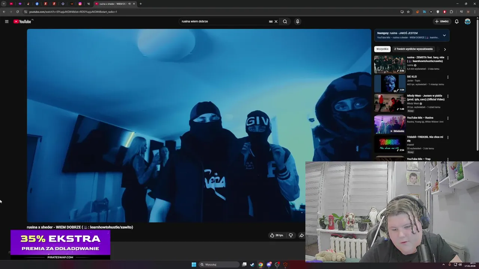Switch to the first YouTube browser tab
479x269 pixels.
(11, 4)
